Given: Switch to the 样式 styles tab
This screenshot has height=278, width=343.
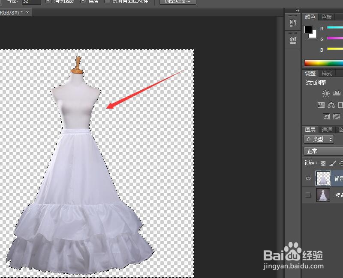Looking at the screenshot, I should point(327,73).
